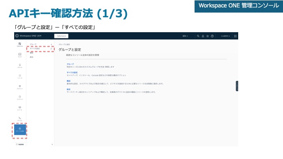The height and width of the screenshot is (159, 283).
Task: Select the blue Groups & Settings sidebar tile
Action: [x=20, y=130]
